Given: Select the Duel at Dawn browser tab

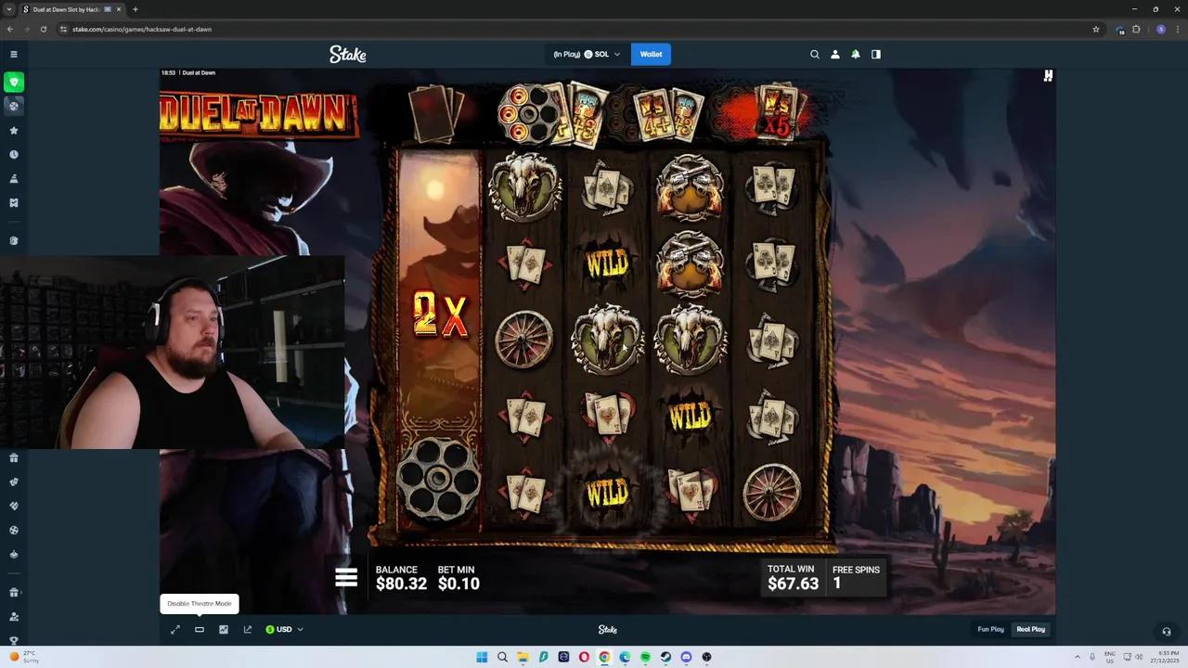Looking at the screenshot, I should pyautogui.click(x=70, y=9).
